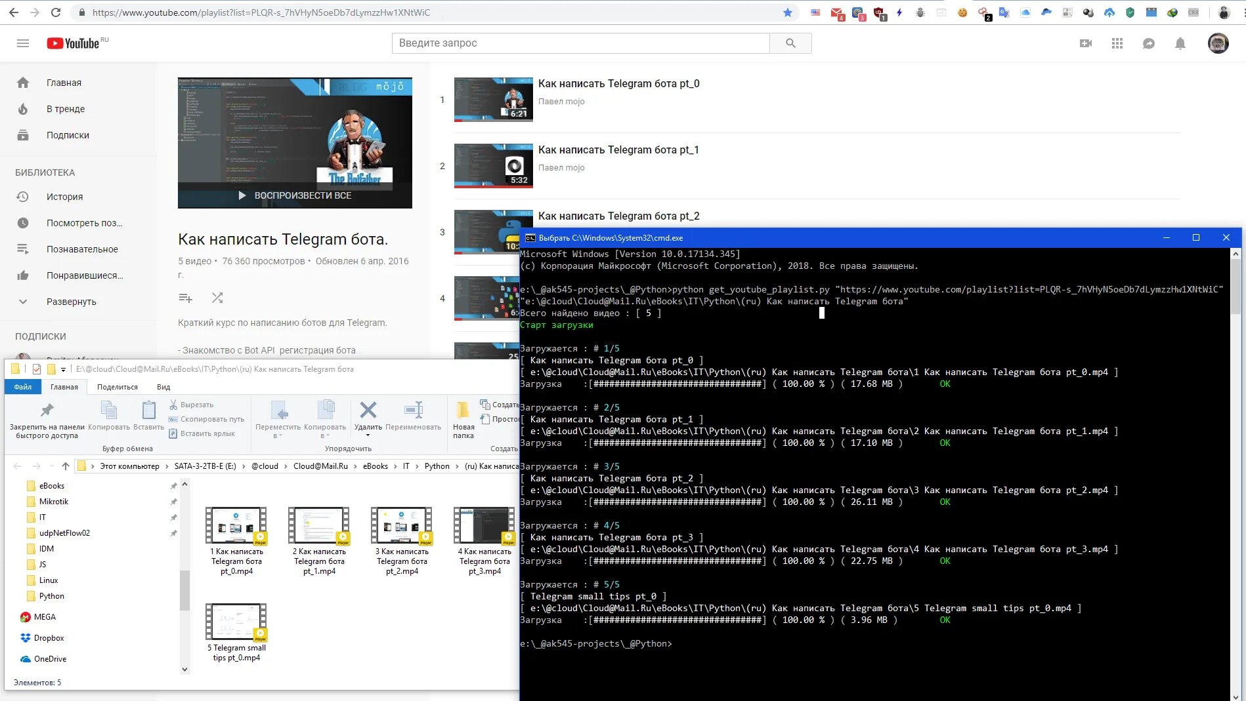Image resolution: width=1246 pixels, height=701 pixels.
Task: Select udpNetFlow02 folder in Explorer tree
Action: pyautogui.click(x=64, y=533)
